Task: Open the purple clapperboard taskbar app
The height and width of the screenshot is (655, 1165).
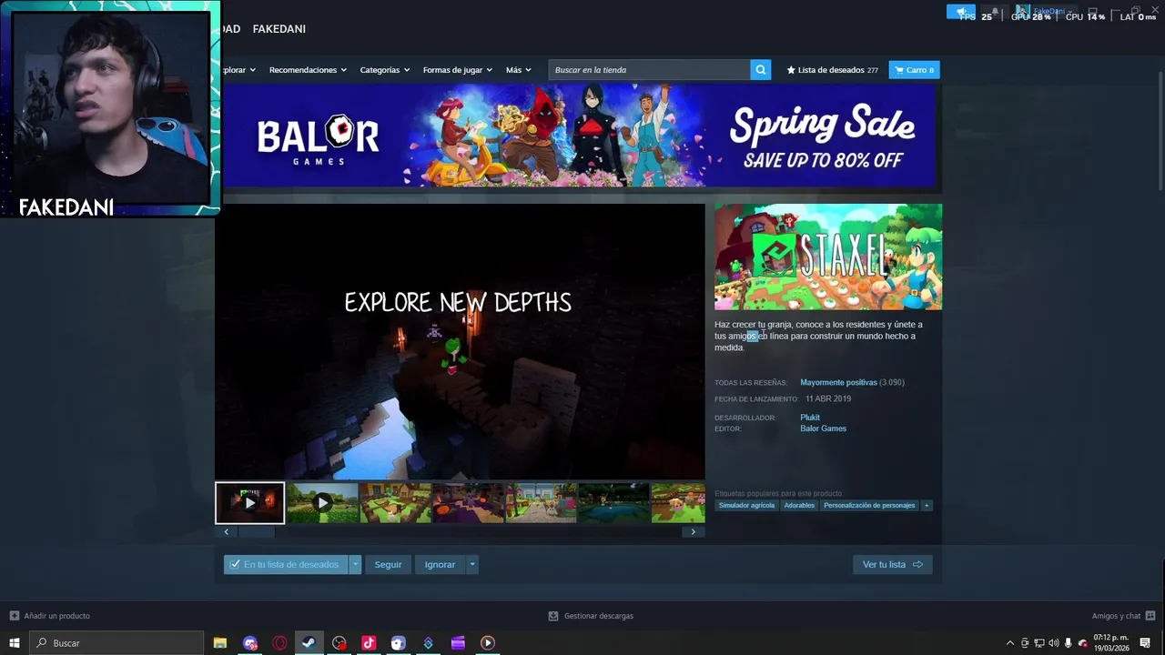Action: [458, 643]
